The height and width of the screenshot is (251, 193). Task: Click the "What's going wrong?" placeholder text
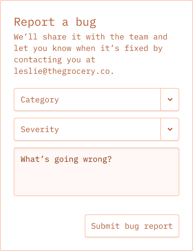tap(66, 160)
